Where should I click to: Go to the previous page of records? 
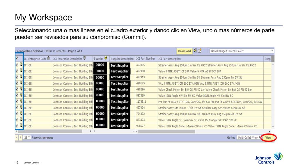[17, 137]
